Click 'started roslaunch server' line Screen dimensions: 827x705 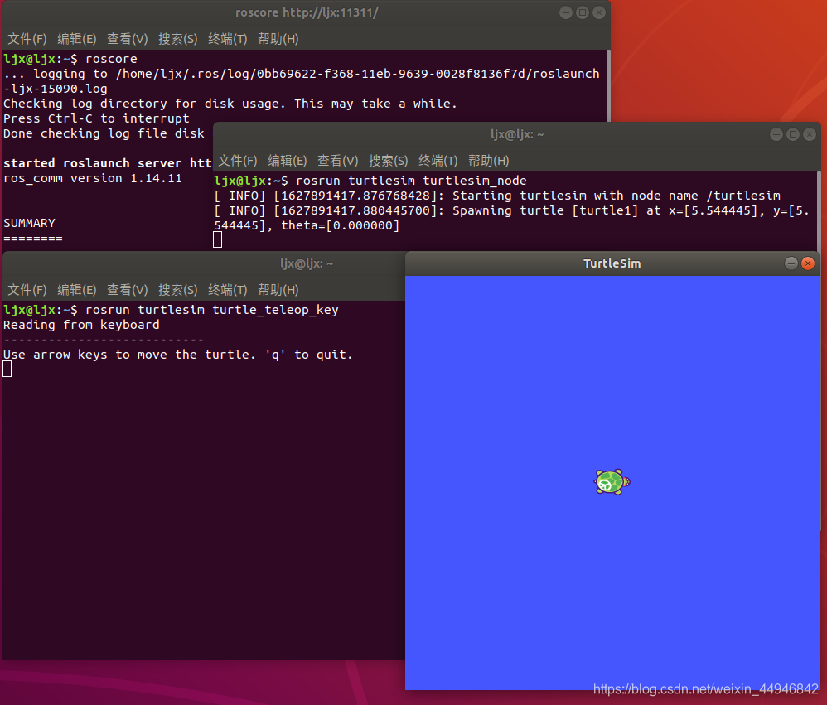click(x=108, y=163)
